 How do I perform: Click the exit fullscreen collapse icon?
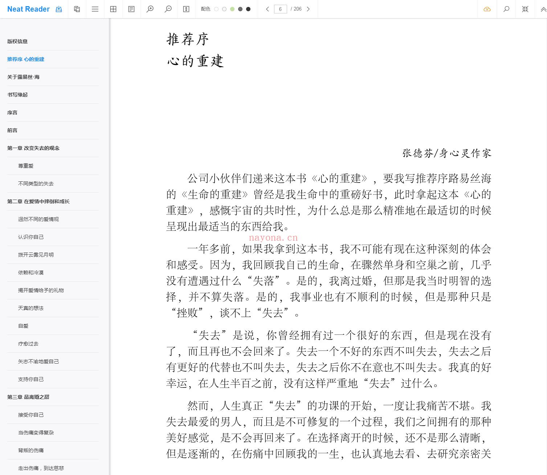(525, 9)
